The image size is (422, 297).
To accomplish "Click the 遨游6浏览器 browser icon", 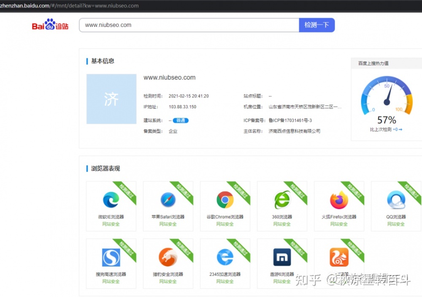I will (x=282, y=257).
